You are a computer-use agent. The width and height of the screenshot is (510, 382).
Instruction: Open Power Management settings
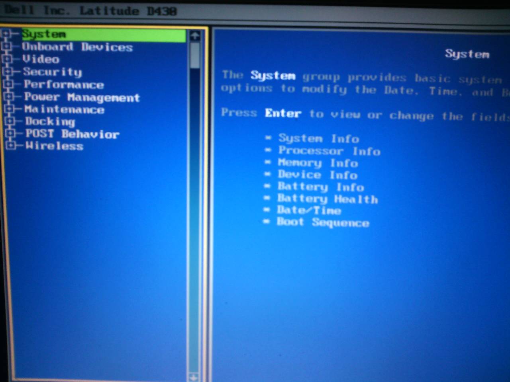[x=82, y=97]
